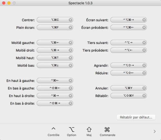This screenshot has width=161, height=140.
Task: Select the En haut à gauche shortcut field
Action: point(55,81)
